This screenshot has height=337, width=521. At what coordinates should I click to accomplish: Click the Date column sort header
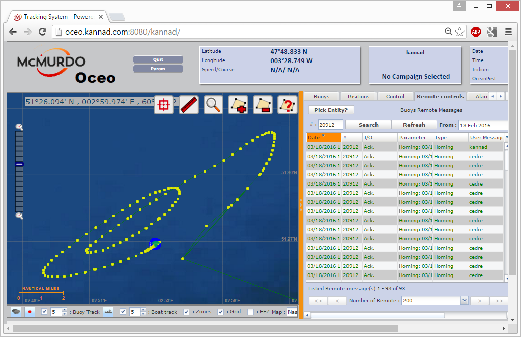coord(324,137)
